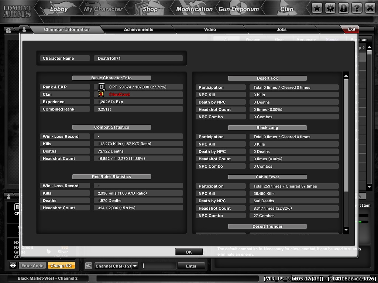Click the 27 Combos value

pos(264,216)
